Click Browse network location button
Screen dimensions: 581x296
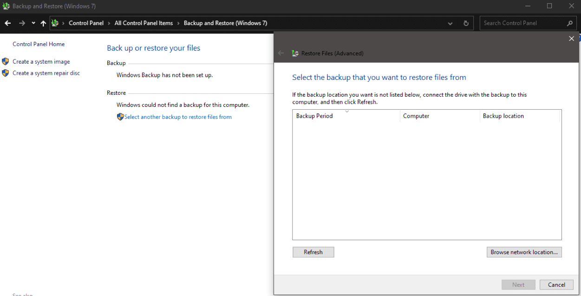click(524, 252)
